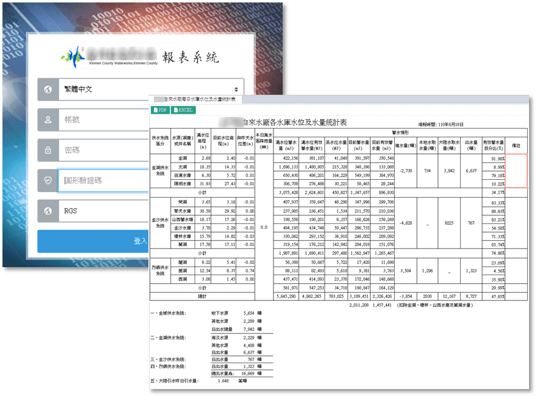Click the shield icon beside the 圖形驗證碼 field
The image size is (537, 397).
point(49,180)
